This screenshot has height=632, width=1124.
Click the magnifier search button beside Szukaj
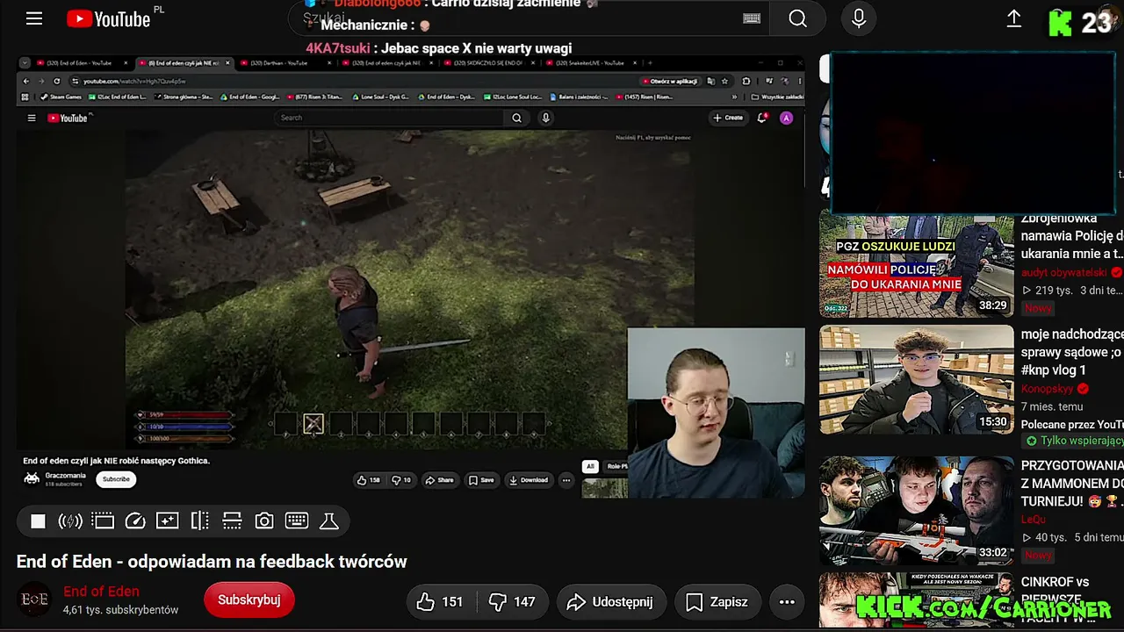[x=797, y=18]
